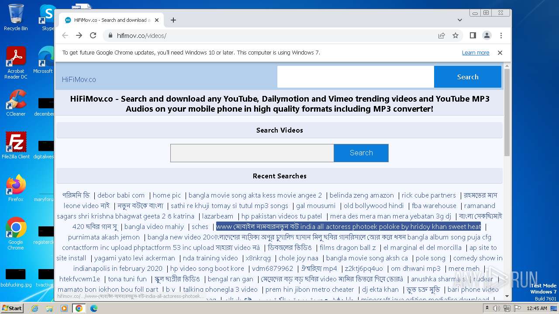Open Internet Explorer in taskbar
559x314 pixels.
(x=35, y=308)
